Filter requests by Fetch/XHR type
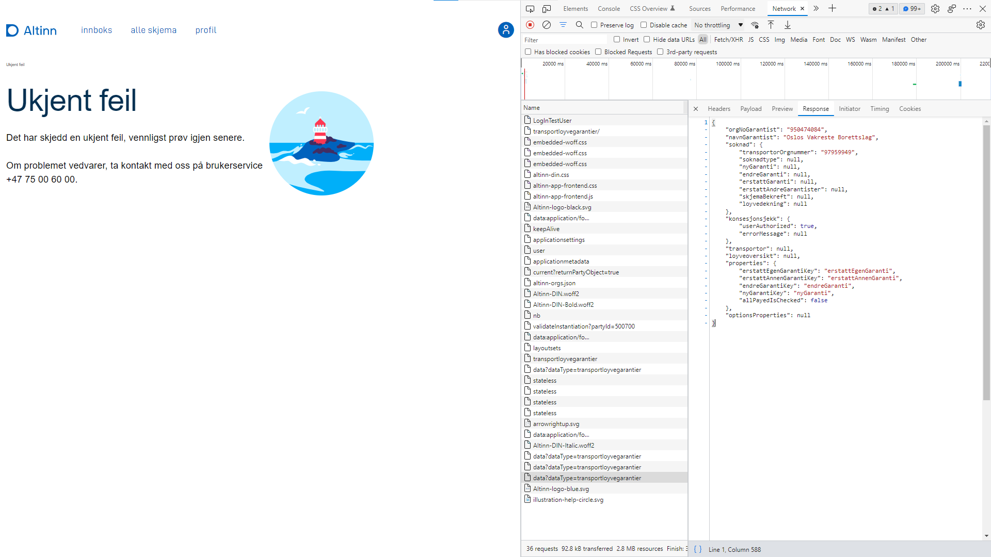991x557 pixels. pyautogui.click(x=728, y=39)
